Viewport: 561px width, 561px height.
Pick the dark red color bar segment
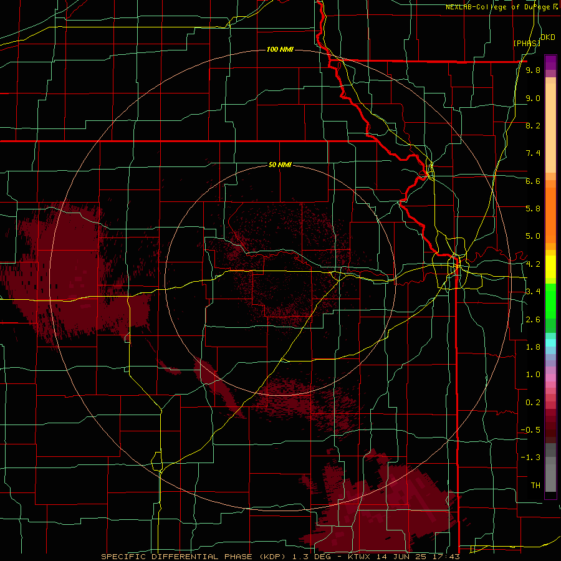[550, 426]
